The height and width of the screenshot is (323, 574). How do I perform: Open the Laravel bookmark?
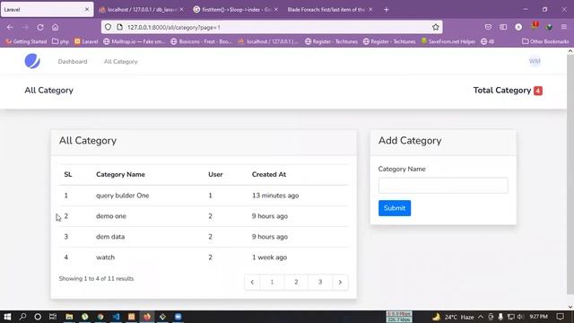click(x=86, y=41)
